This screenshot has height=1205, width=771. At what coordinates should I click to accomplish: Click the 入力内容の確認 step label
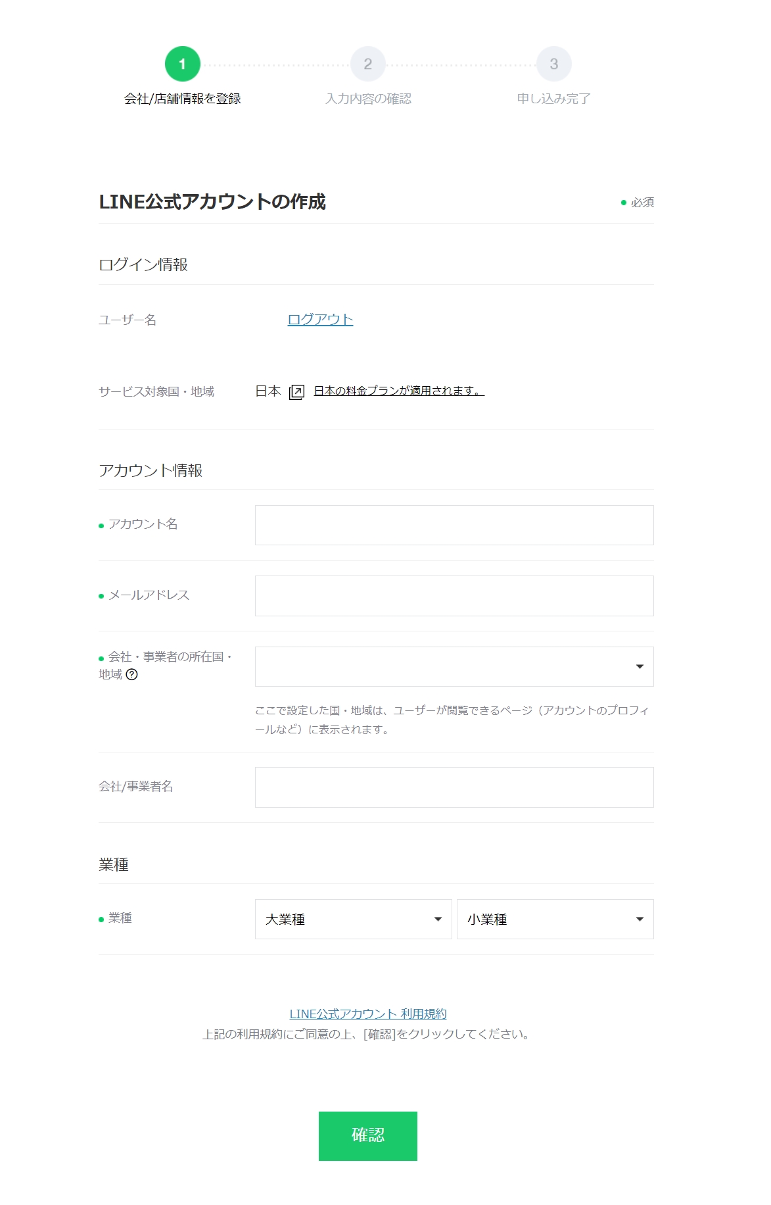368,99
